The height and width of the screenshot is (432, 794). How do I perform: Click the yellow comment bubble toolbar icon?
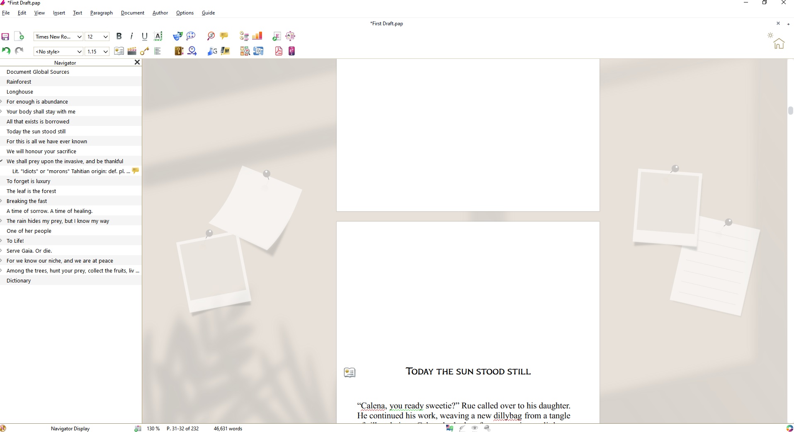pos(224,36)
